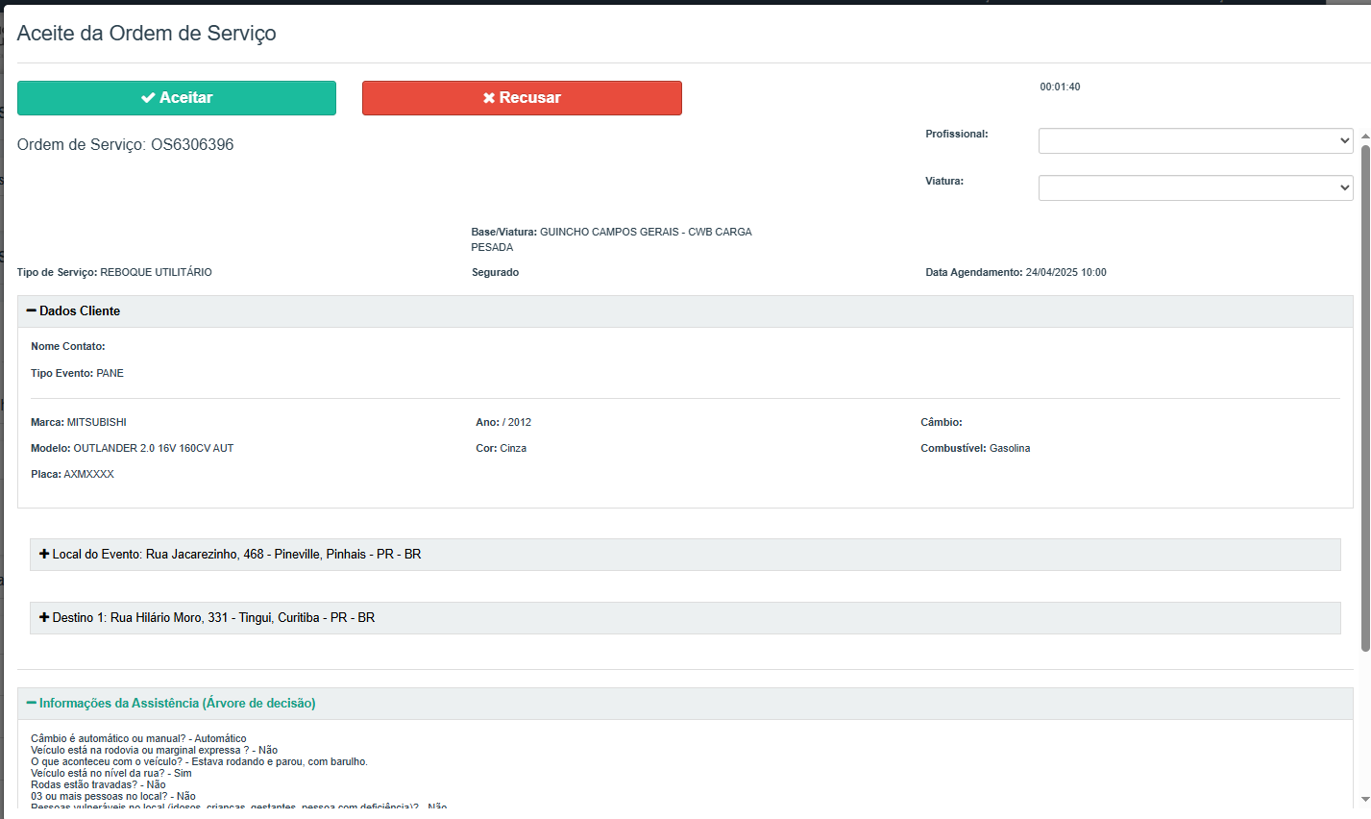Click the plus icon beside Local do Evento
Image resolution: width=1371 pixels, height=819 pixels.
[x=44, y=554]
